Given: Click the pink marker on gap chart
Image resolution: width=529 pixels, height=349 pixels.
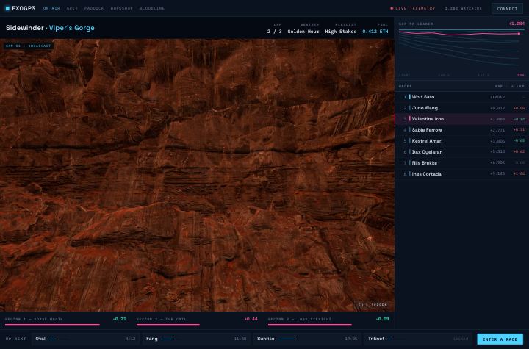Looking at the screenshot, I should [x=519, y=34].
